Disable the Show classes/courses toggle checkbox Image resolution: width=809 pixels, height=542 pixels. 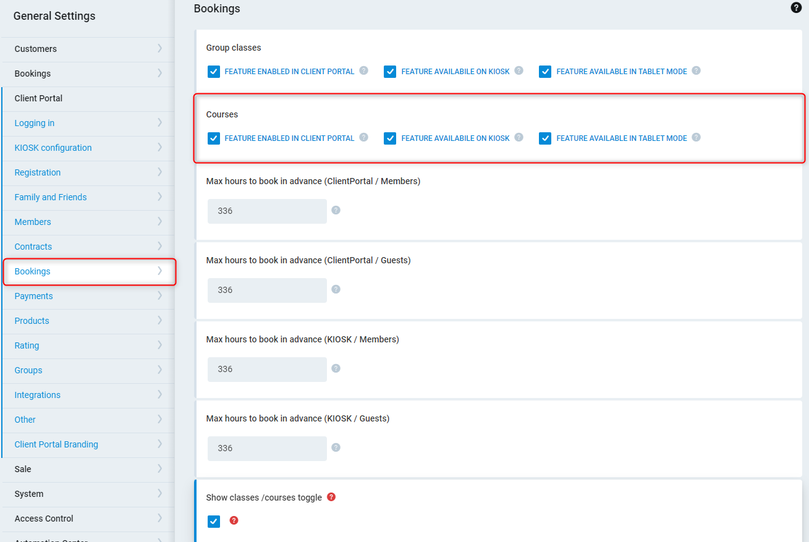tap(214, 522)
